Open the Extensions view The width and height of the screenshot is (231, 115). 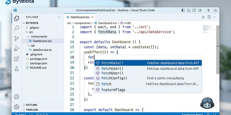point(17,59)
